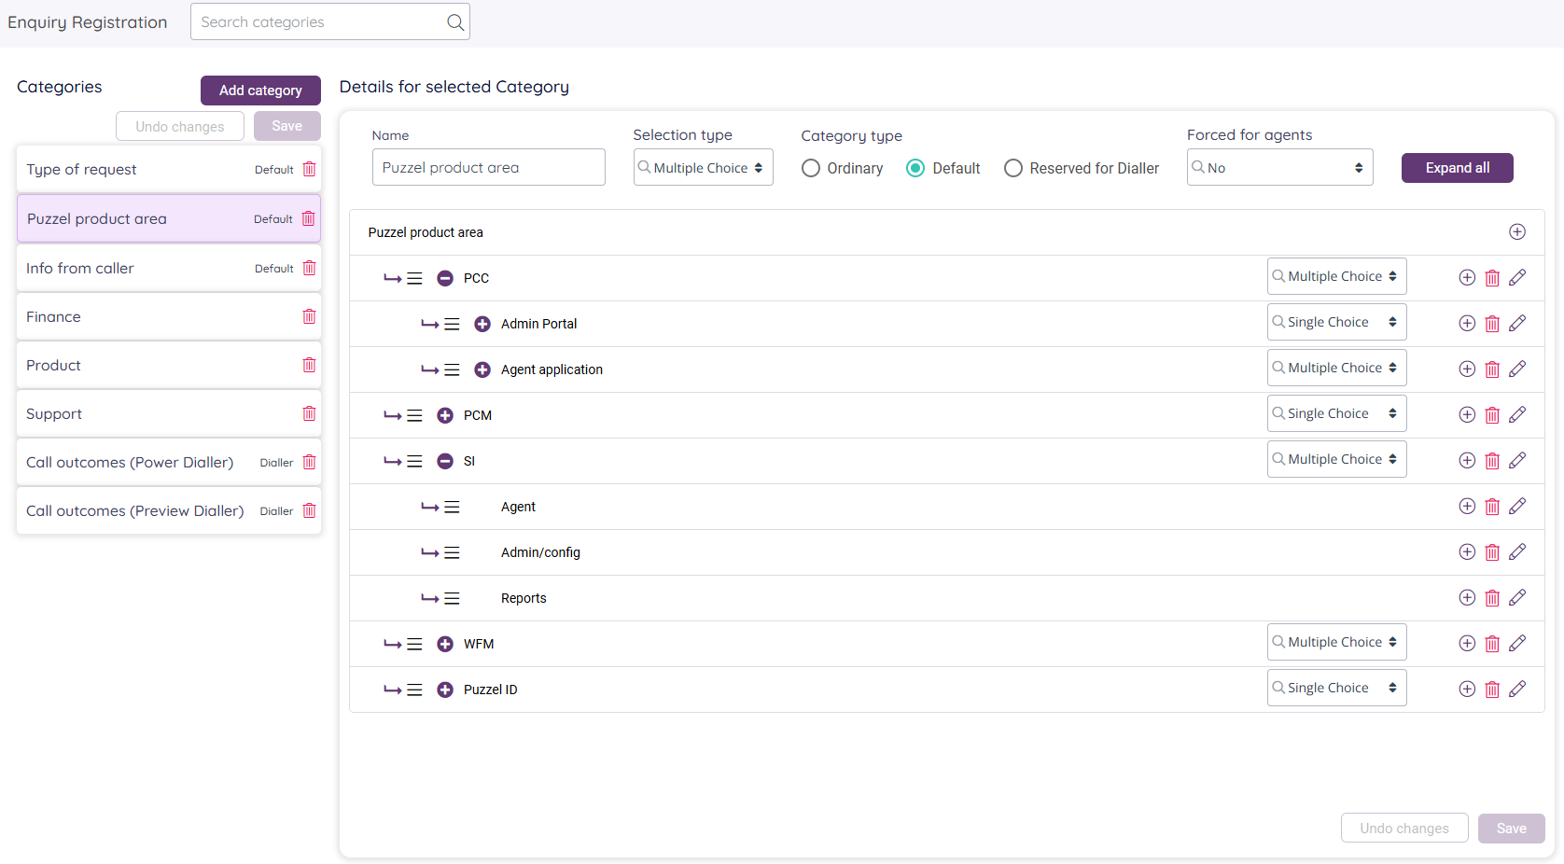Image resolution: width=1564 pixels, height=864 pixels.
Task: Delete the Finance category using its trash icon
Action: tap(309, 316)
